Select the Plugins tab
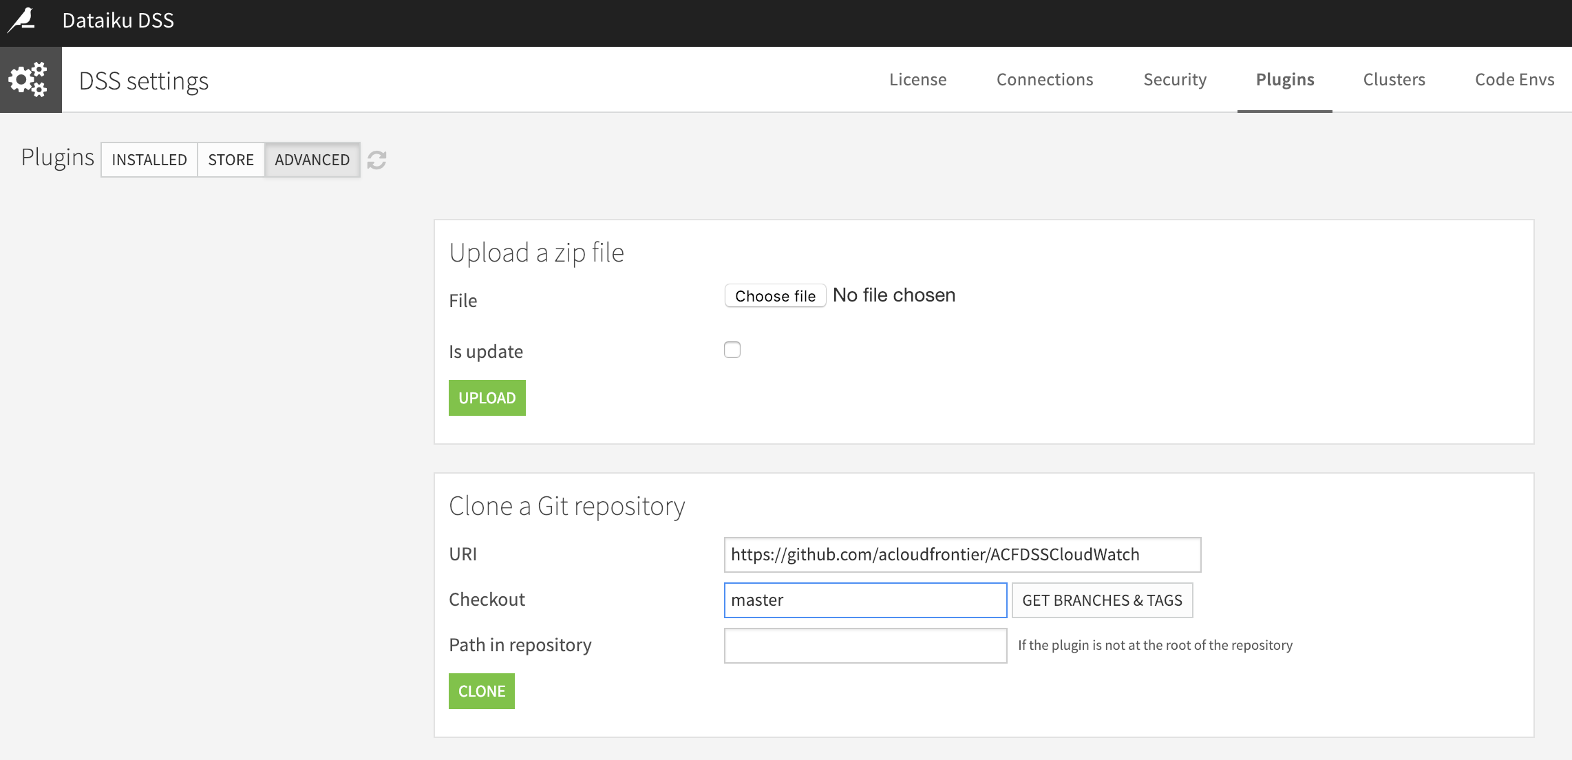Viewport: 1572px width, 760px height. tap(1284, 80)
